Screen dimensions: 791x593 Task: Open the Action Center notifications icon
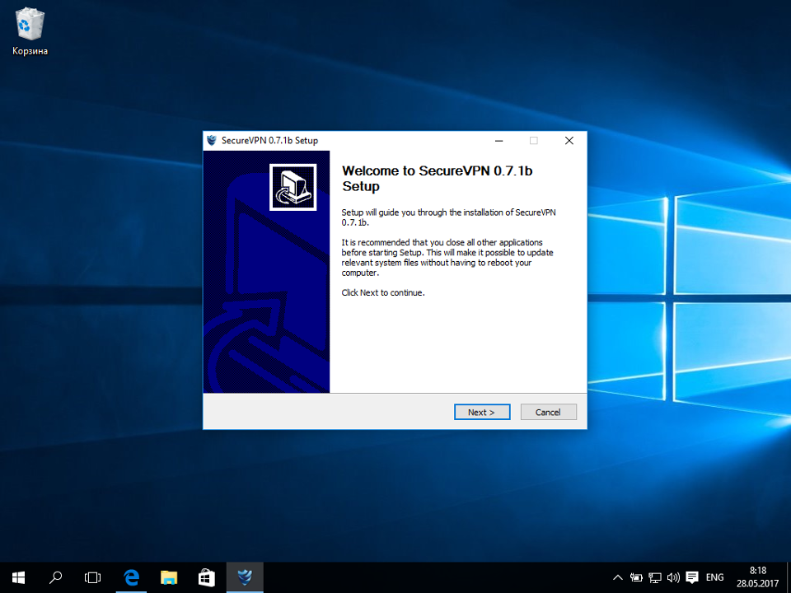(x=692, y=577)
